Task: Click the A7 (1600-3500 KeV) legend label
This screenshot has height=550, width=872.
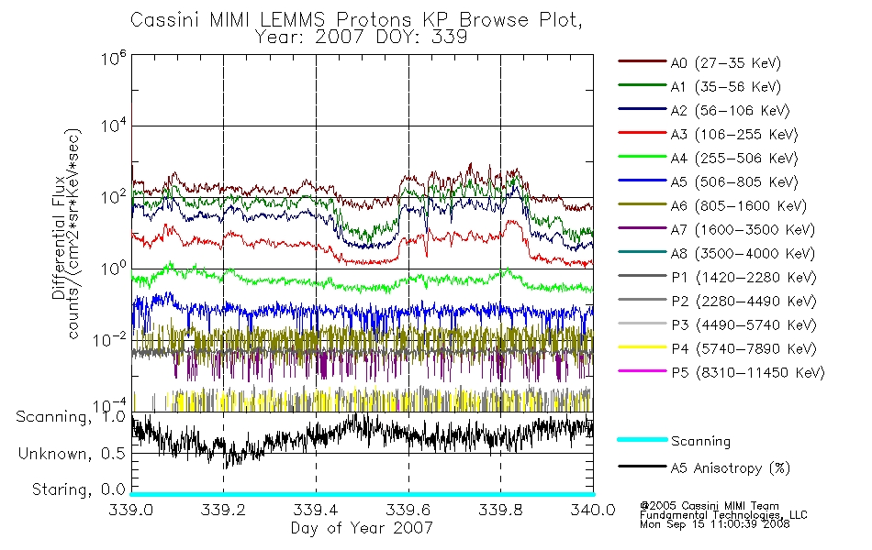Action: coord(743,230)
